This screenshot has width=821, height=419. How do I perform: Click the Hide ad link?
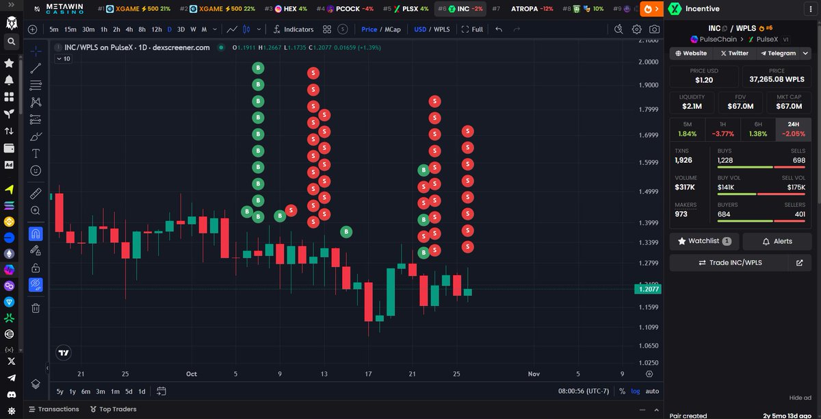click(800, 398)
